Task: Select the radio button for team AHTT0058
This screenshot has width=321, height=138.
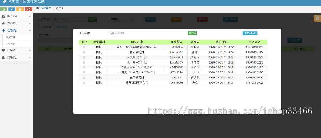Action: point(84,83)
